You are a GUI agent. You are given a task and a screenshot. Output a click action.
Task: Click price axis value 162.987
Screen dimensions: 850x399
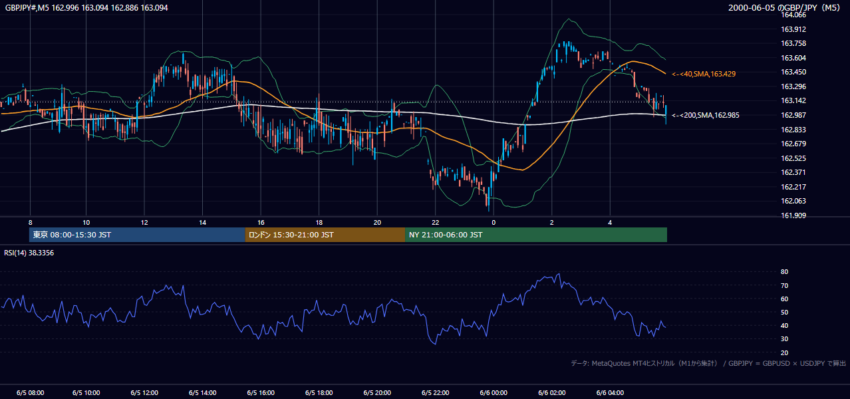(x=793, y=115)
